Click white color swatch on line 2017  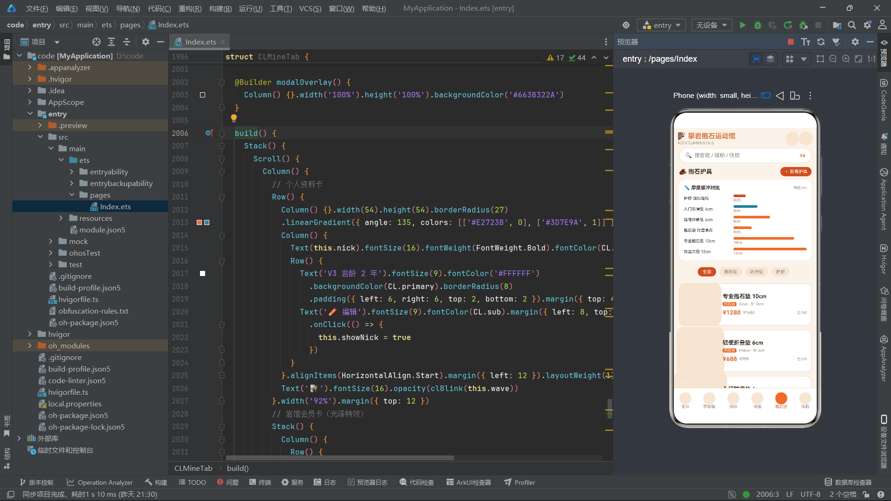coord(202,273)
